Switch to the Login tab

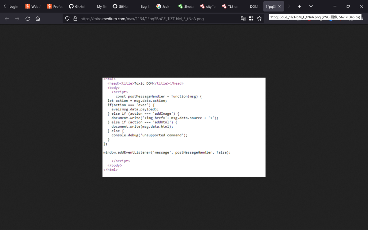pos(14,6)
